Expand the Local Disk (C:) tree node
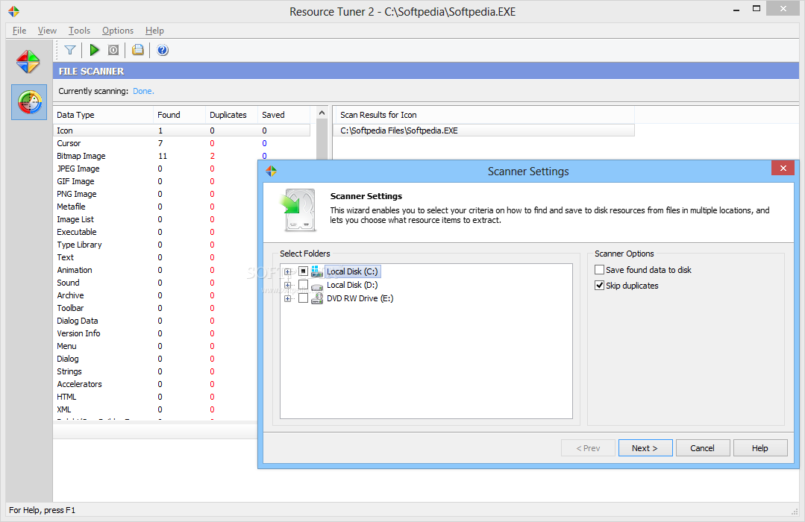 pos(288,271)
